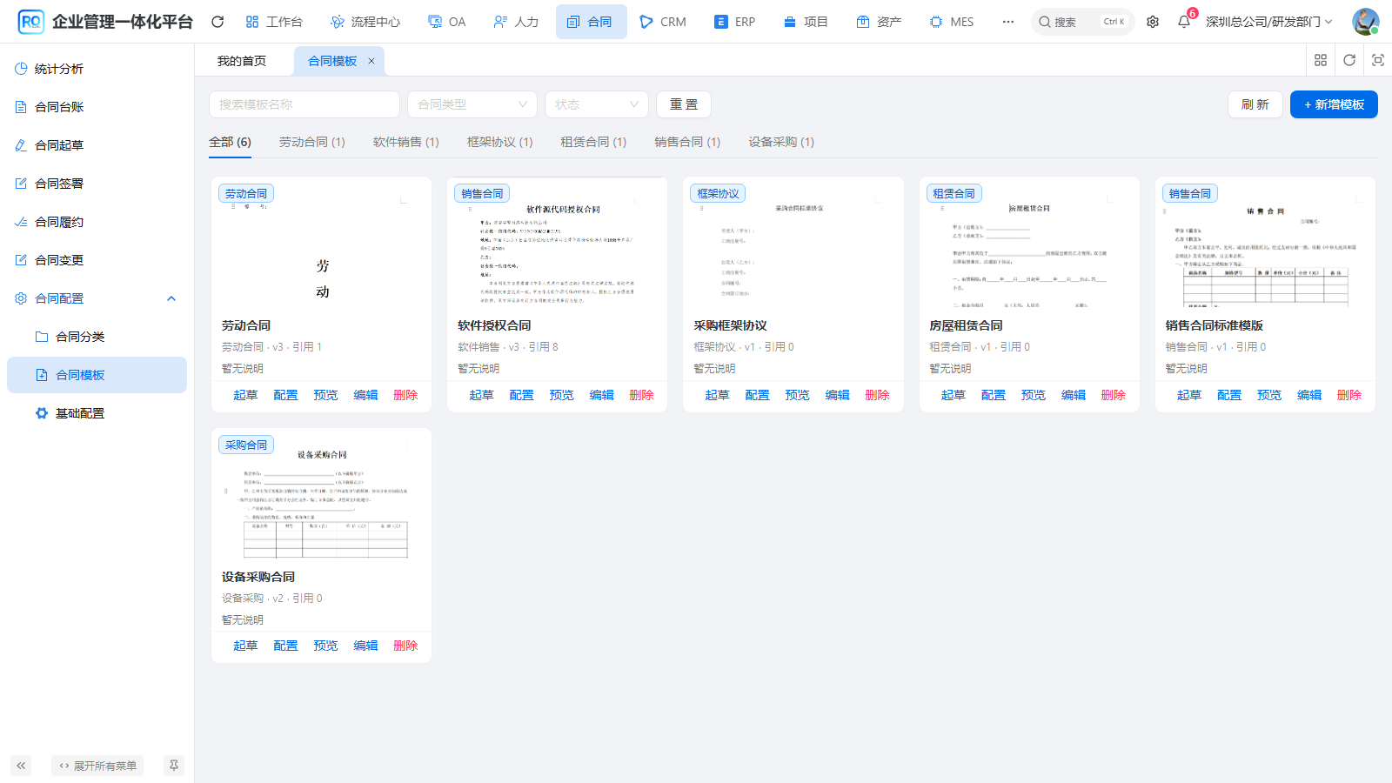Open the 合同类型 dropdown filter

pyautogui.click(x=472, y=104)
